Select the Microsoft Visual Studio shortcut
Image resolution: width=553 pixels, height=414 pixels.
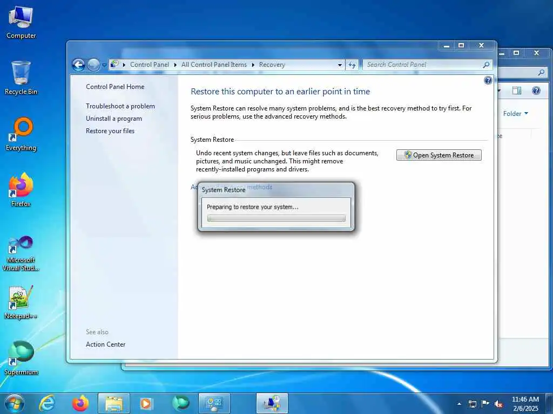pyautogui.click(x=21, y=253)
